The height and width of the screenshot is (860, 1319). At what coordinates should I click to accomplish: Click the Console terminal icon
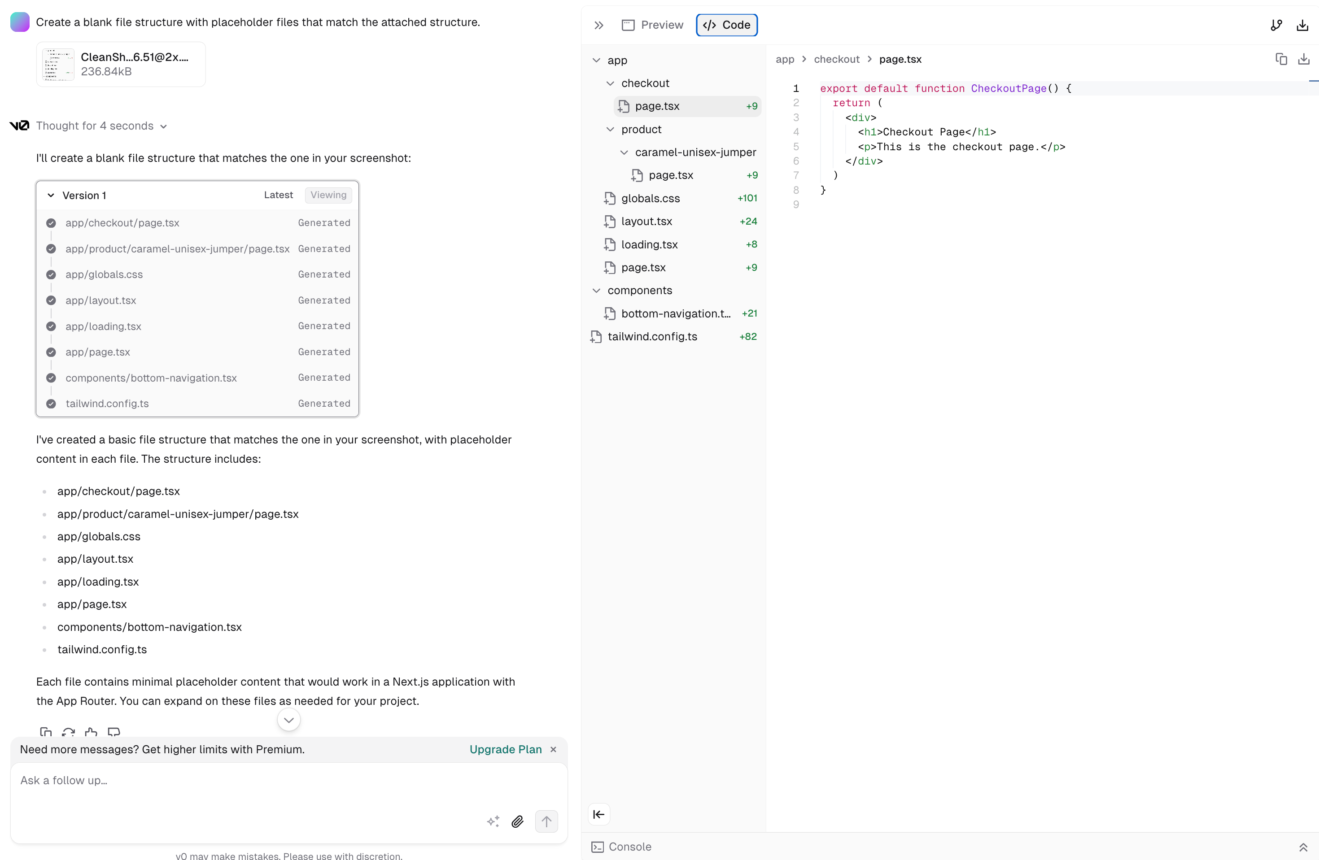tap(597, 847)
